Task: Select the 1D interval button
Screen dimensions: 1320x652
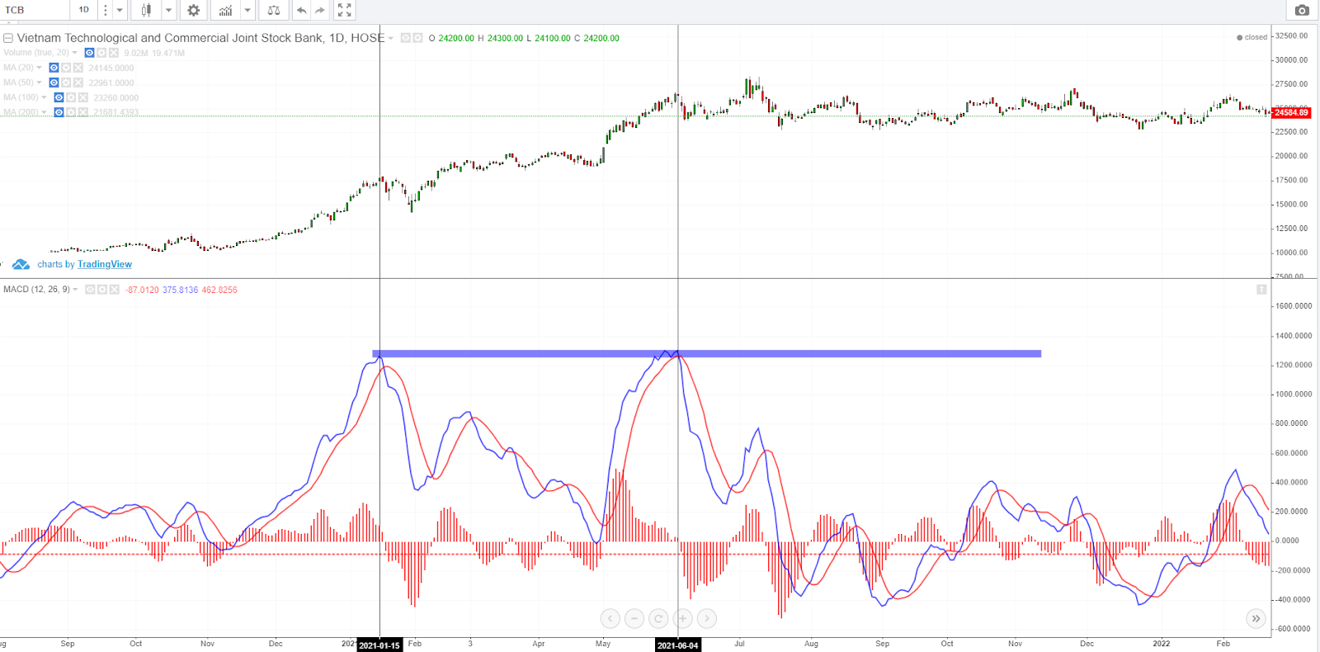Action: (x=84, y=10)
